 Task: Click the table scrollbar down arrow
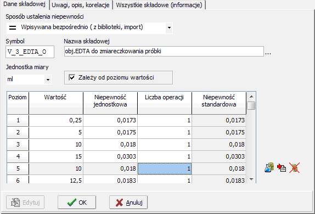[x=251, y=179]
